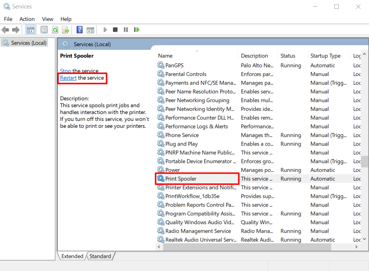Click the Stop the service link
The width and height of the screenshot is (369, 271).
[66, 71]
